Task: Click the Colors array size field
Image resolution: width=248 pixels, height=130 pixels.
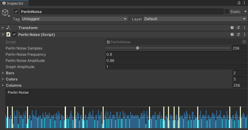Action: (240, 79)
